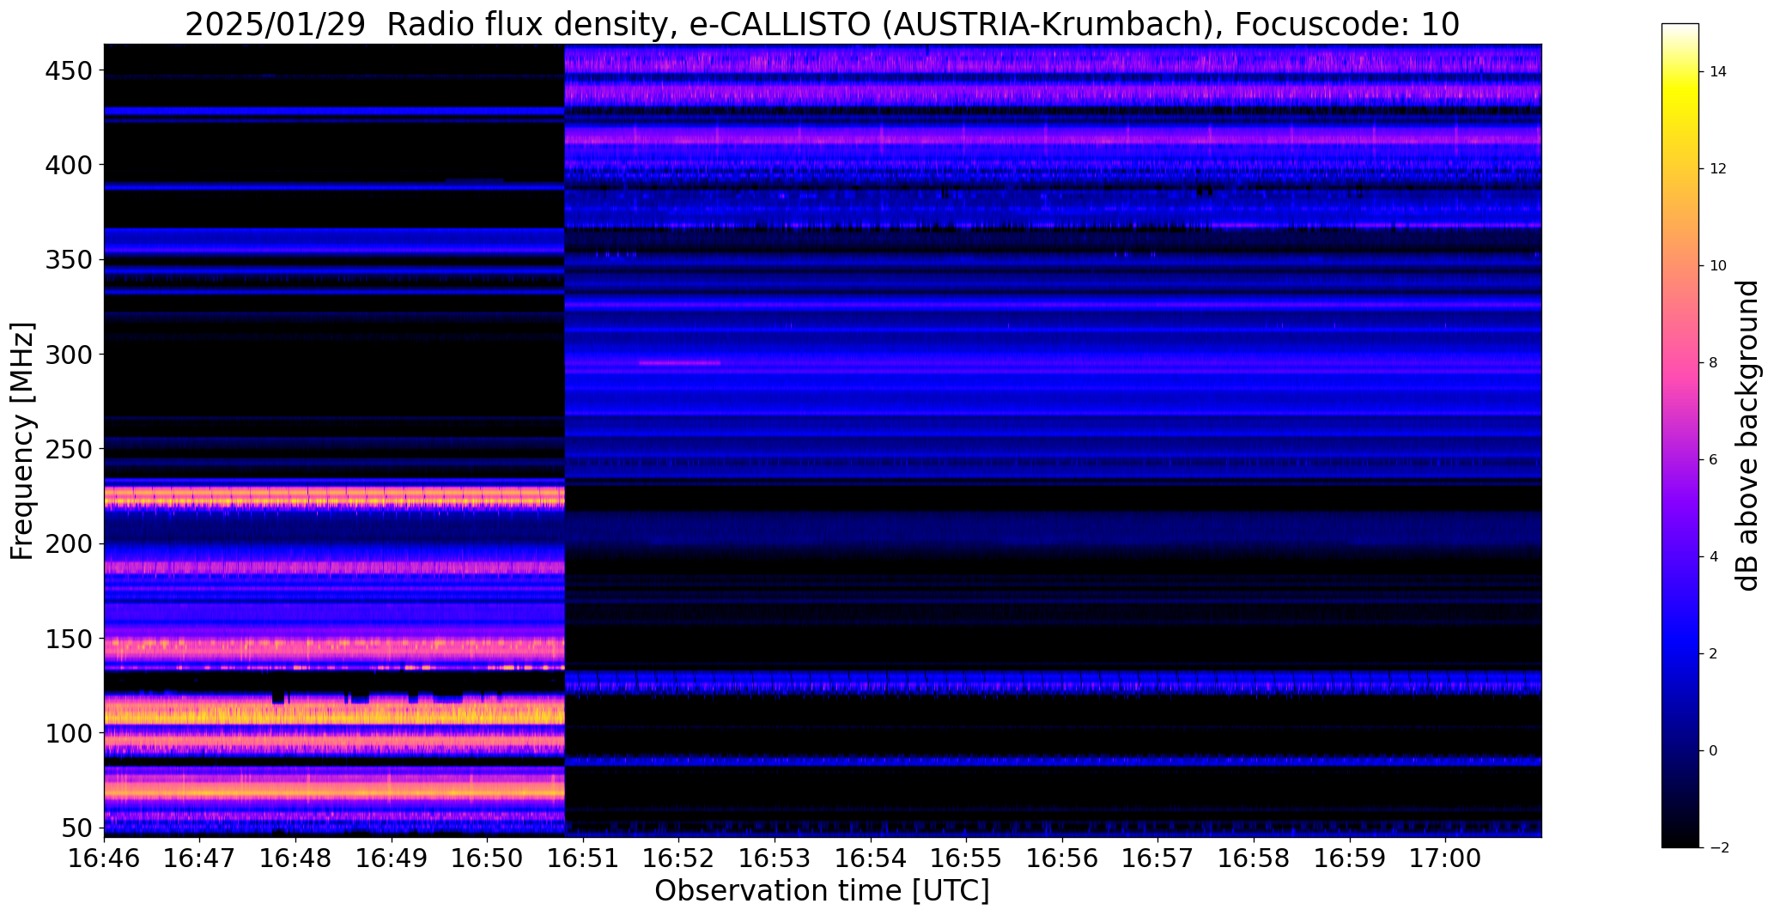The width and height of the screenshot is (1774, 916).
Task: Click the 300 frequency tick label
Action: click(x=68, y=354)
